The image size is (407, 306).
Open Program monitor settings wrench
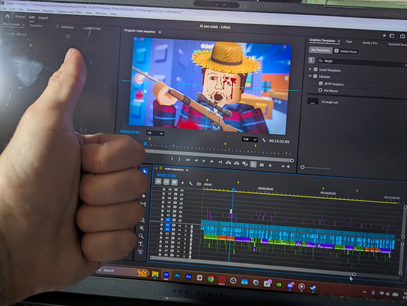[263, 140]
